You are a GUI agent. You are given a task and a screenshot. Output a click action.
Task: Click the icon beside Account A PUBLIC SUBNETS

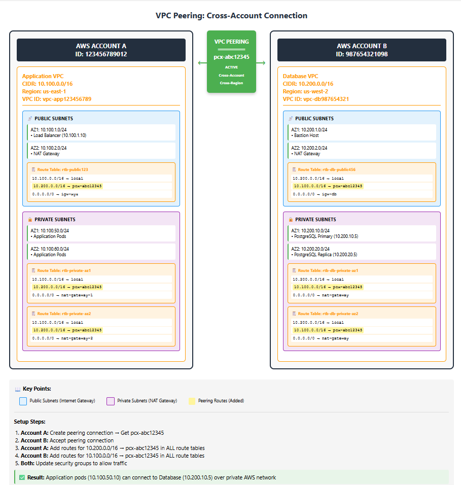(x=30, y=119)
